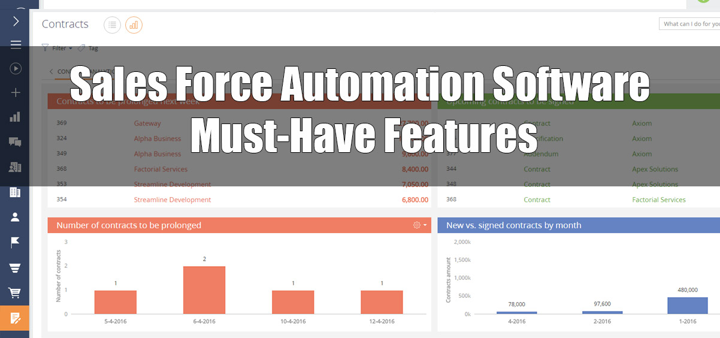This screenshot has width=720, height=338.
Task: Click the 6-4-2016 bar in chart
Action: (x=204, y=290)
